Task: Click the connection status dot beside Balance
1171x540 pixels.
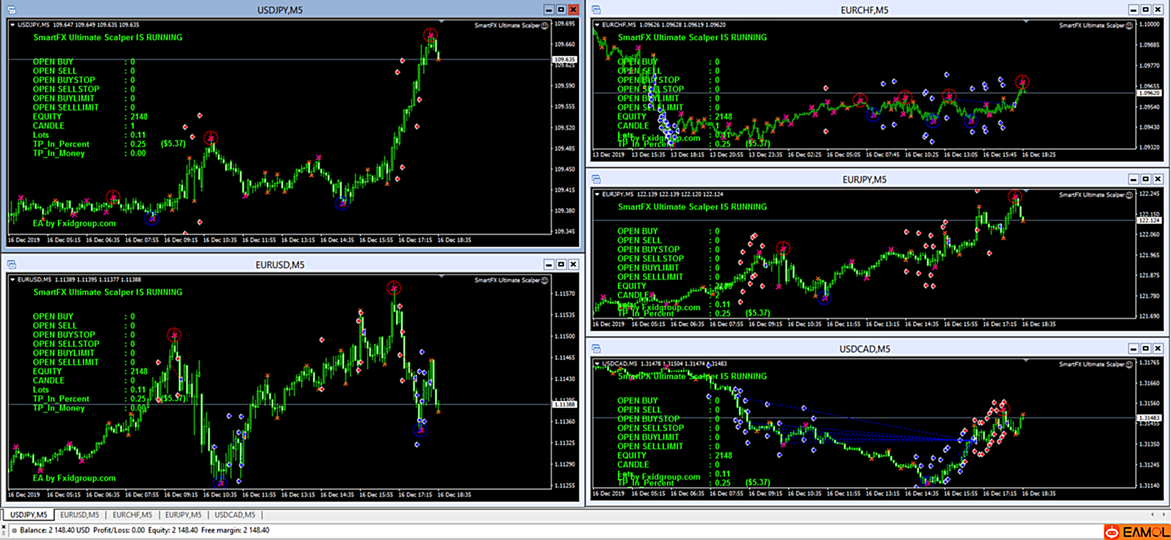Action: coord(15,530)
